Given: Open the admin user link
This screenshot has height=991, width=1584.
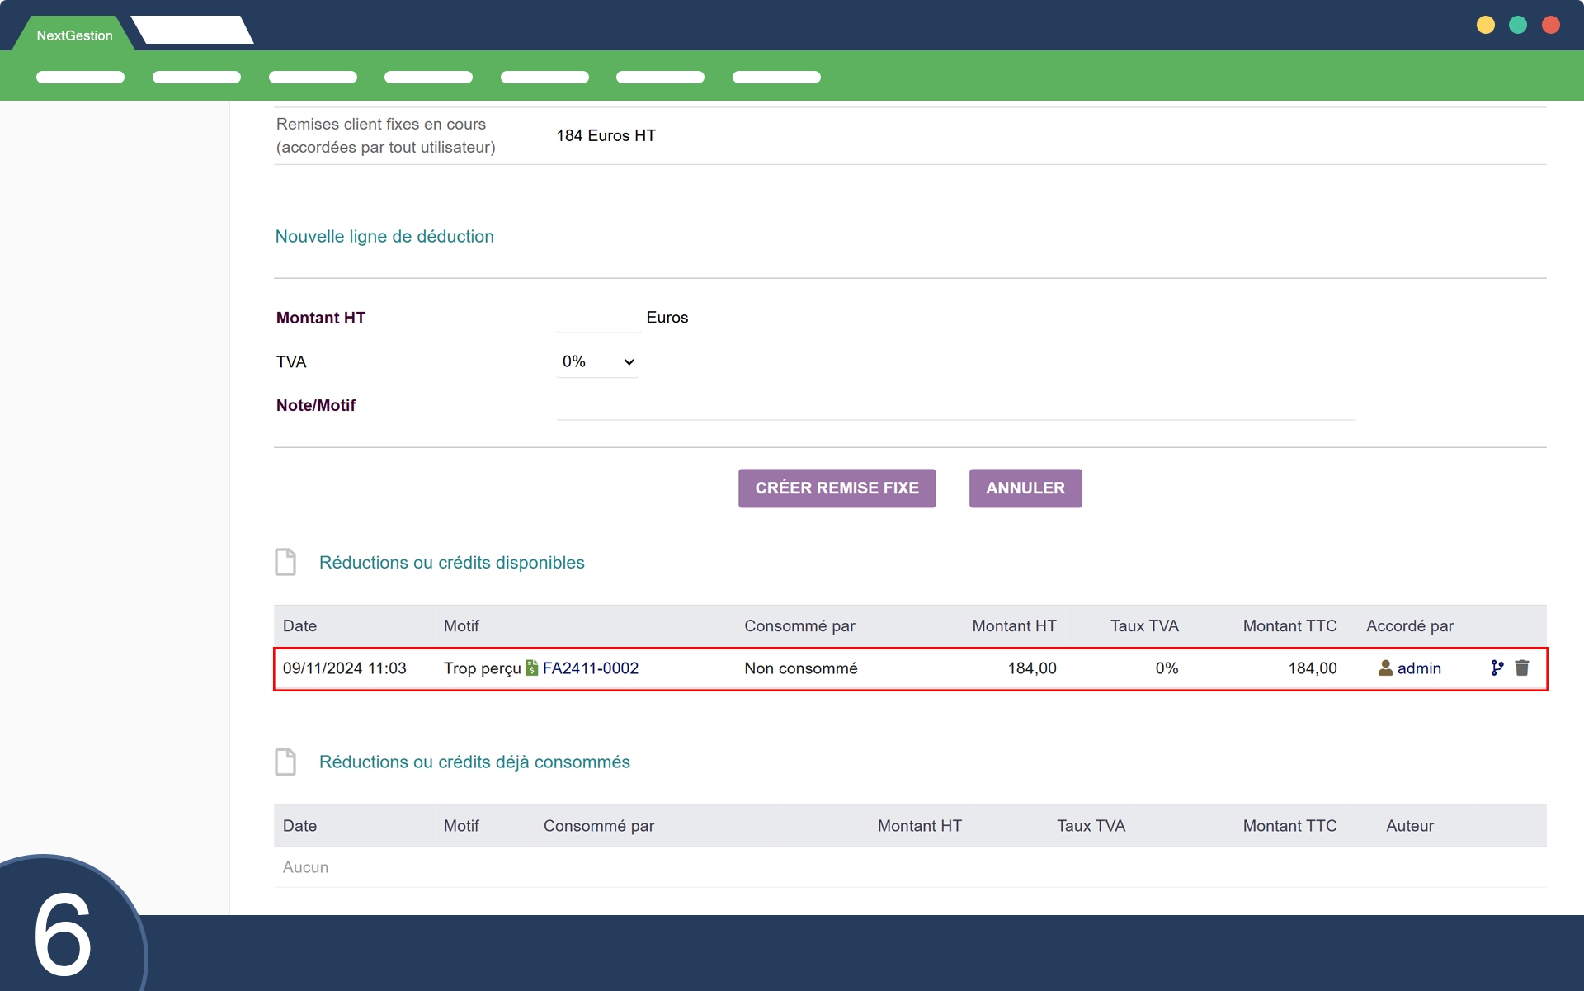Looking at the screenshot, I should [x=1418, y=668].
